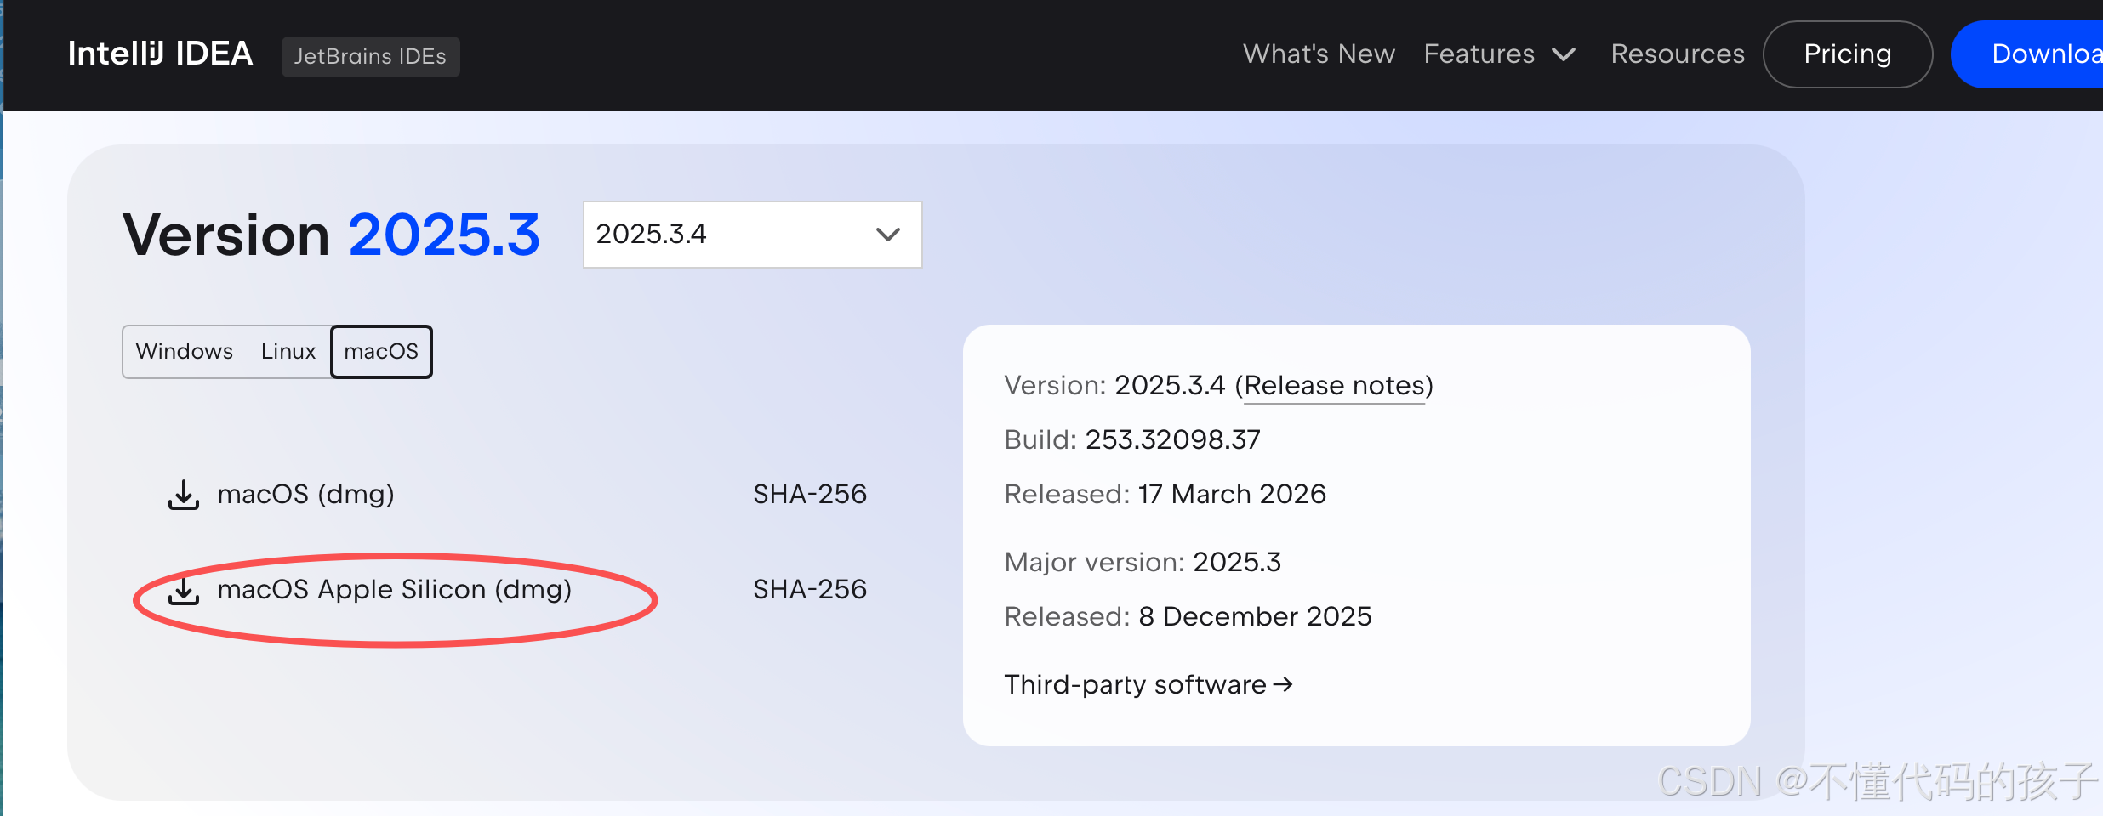Open the JetBrains IDEs badge
Viewport: 2103px width, 816px height.
pyautogui.click(x=370, y=56)
